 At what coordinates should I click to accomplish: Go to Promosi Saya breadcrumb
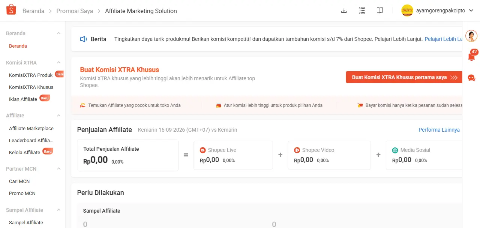(x=75, y=11)
